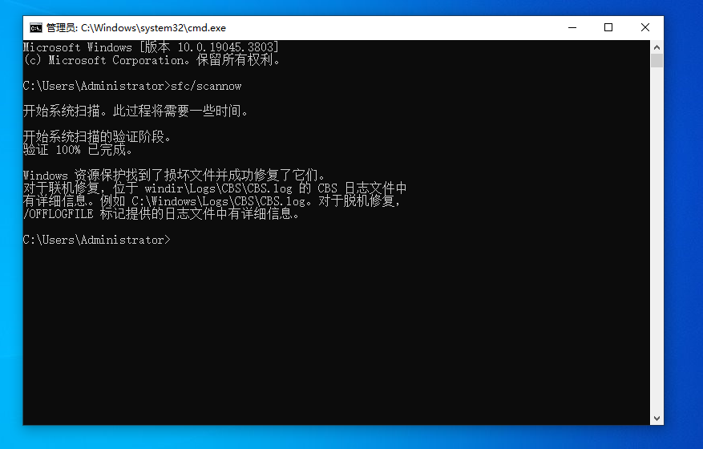Click the Microsoft Corporation copyright line
This screenshot has width=703, height=449.
point(152,60)
